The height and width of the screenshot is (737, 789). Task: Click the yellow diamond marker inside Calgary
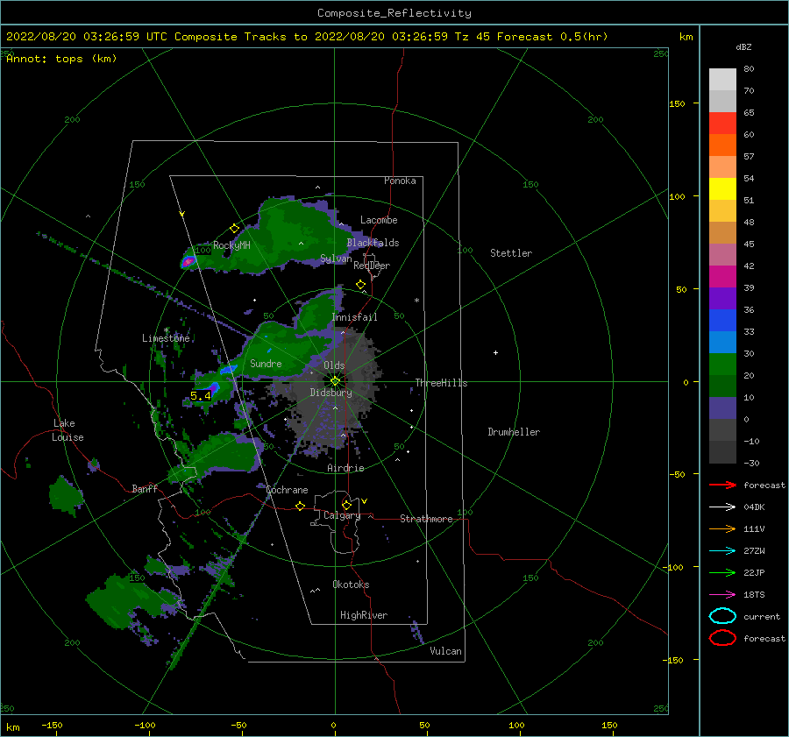pyautogui.click(x=346, y=505)
